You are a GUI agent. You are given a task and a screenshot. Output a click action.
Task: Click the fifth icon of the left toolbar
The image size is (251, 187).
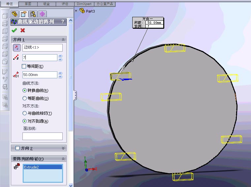coord(5,46)
